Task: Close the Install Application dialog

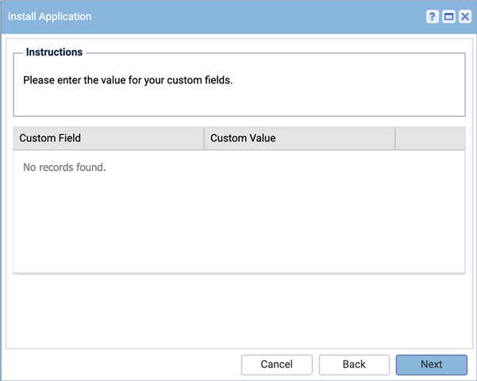Action: 465,17
